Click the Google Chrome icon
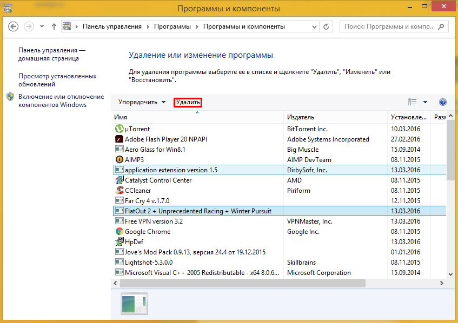Image resolution: width=458 pixels, height=323 pixels. click(120, 232)
